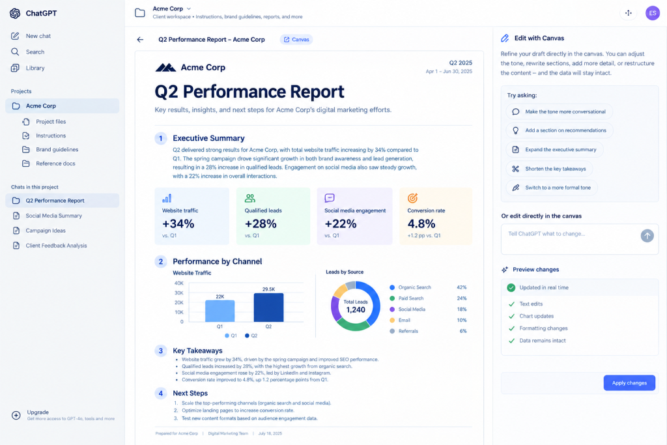Click the Q2 bar labeled 29.5K
667x445 pixels.
coord(268,308)
